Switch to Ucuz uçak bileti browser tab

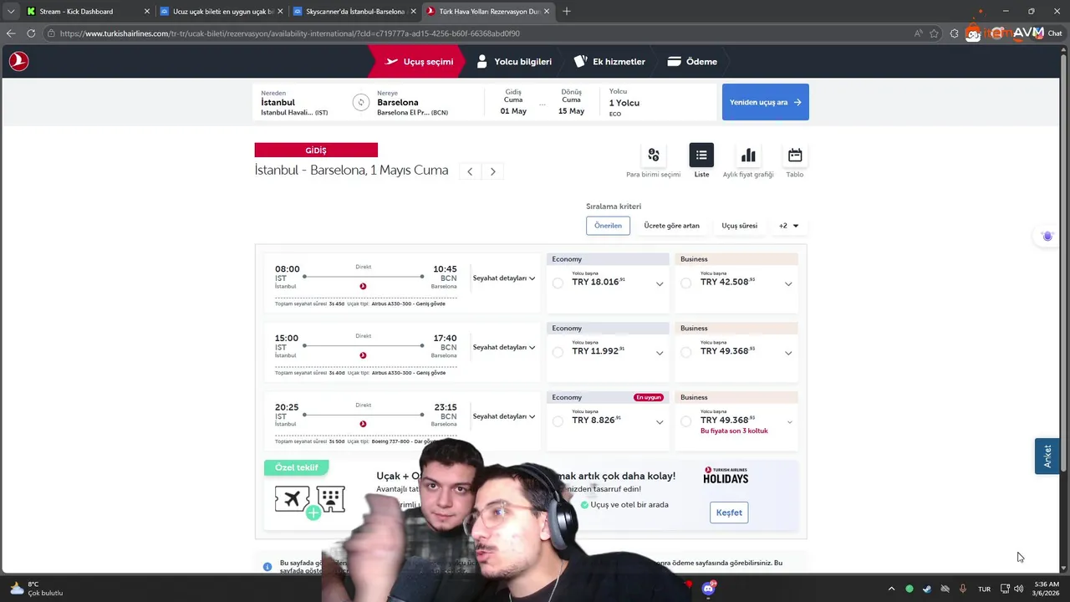[222, 11]
